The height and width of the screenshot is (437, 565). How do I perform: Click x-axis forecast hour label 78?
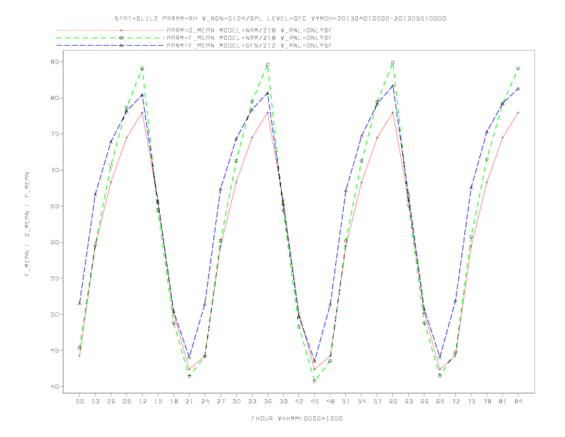[487, 401]
